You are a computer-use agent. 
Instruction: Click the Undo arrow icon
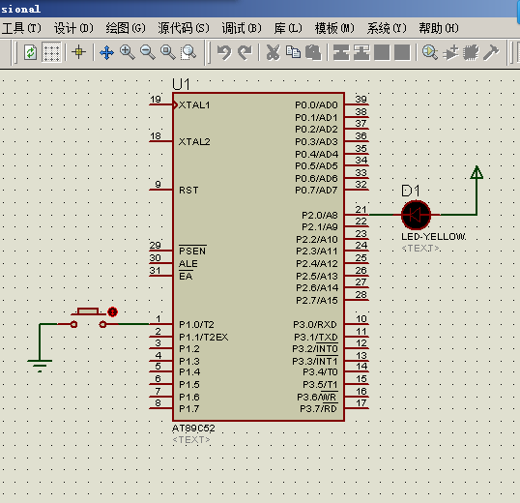point(224,52)
